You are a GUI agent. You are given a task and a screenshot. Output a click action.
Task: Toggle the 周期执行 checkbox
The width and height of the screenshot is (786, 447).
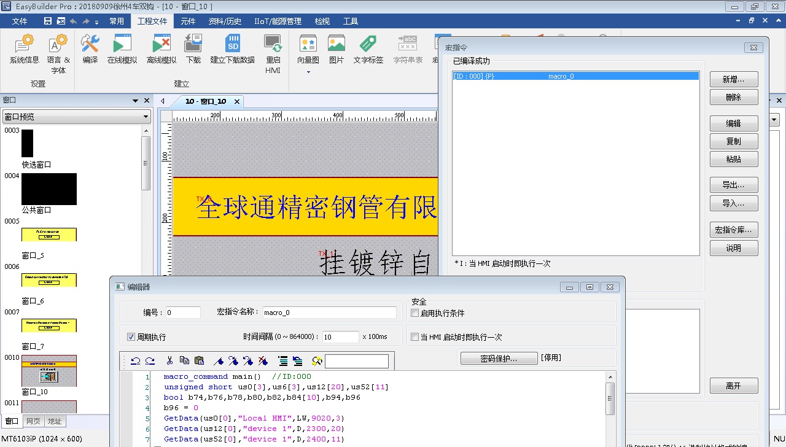(131, 337)
